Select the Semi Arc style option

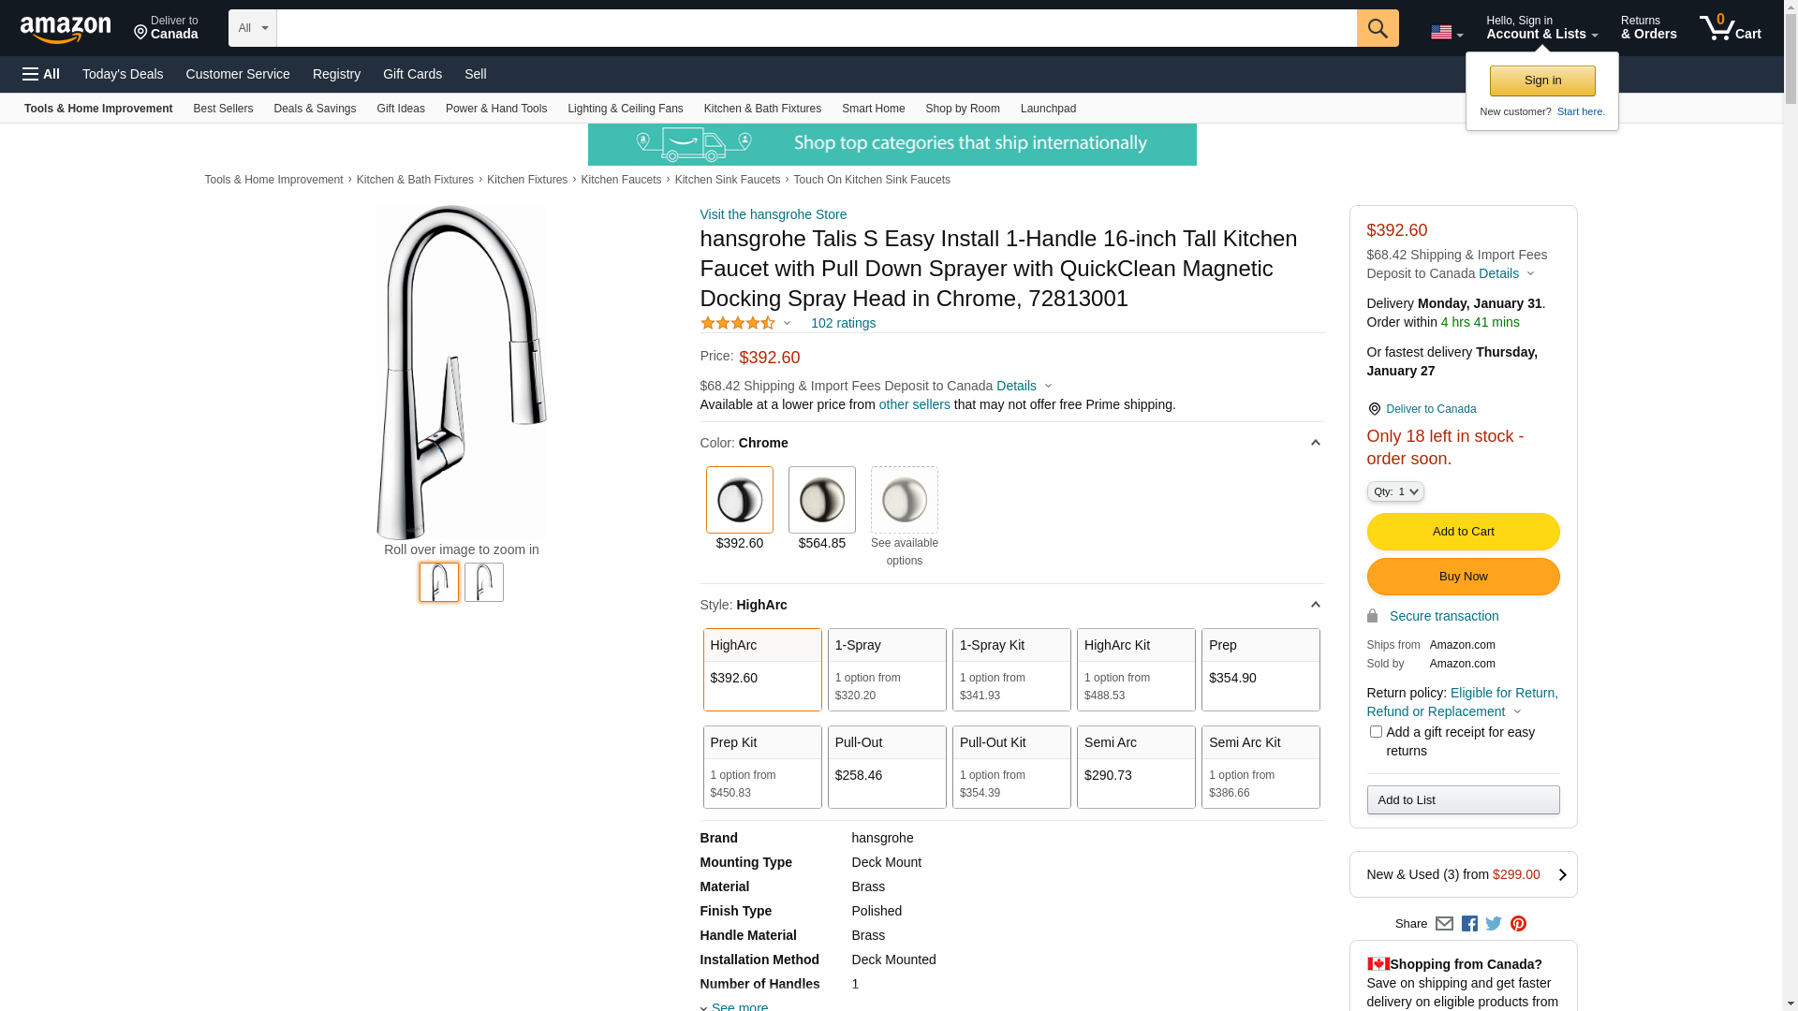tap(1136, 767)
